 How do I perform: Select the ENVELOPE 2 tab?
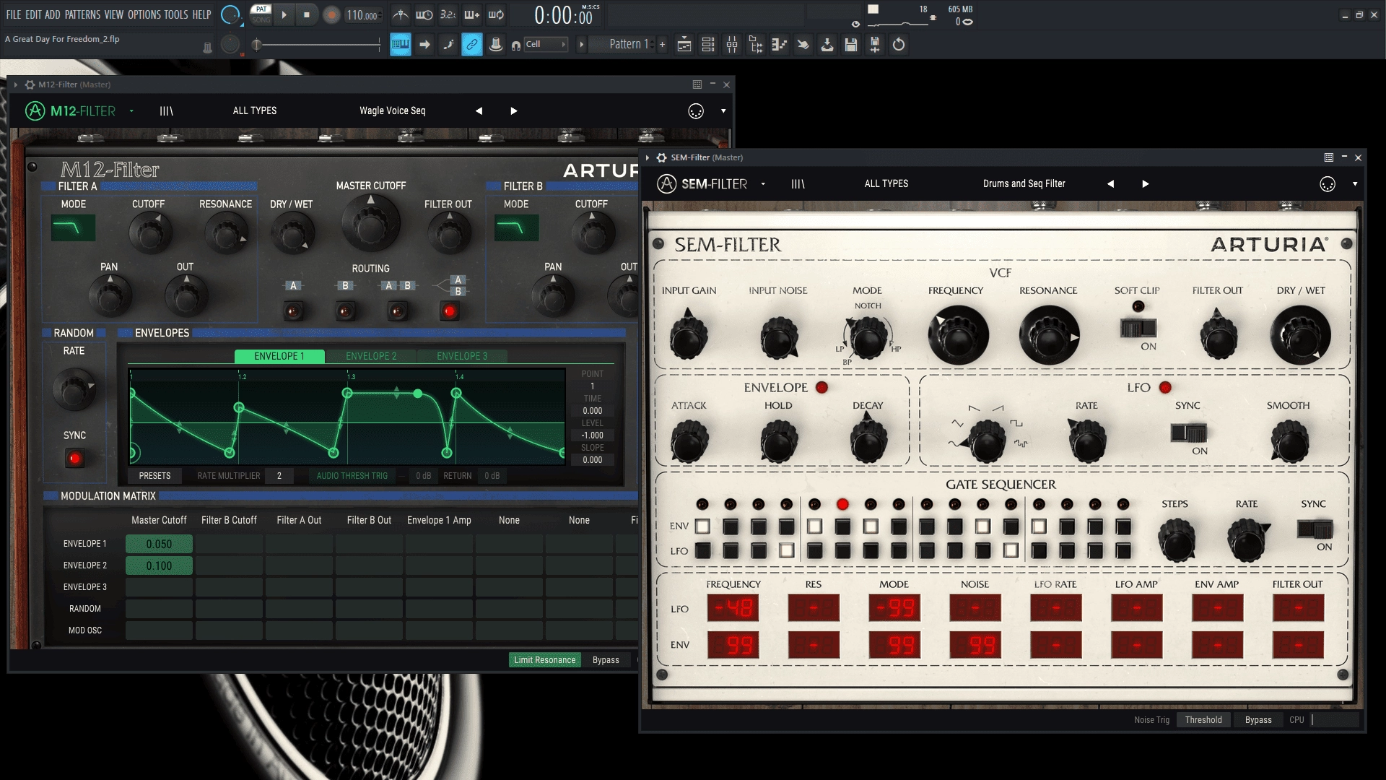click(371, 356)
